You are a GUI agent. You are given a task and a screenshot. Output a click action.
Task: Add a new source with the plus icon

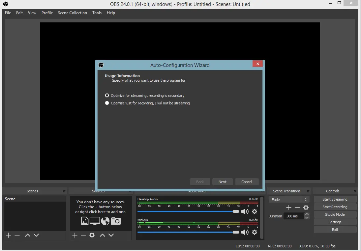coord(75,235)
